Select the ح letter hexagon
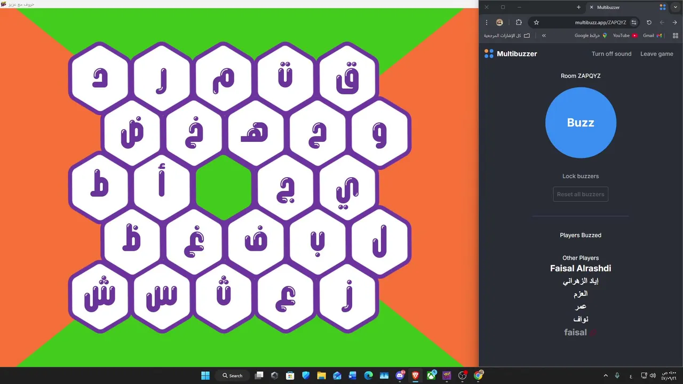 point(318,133)
